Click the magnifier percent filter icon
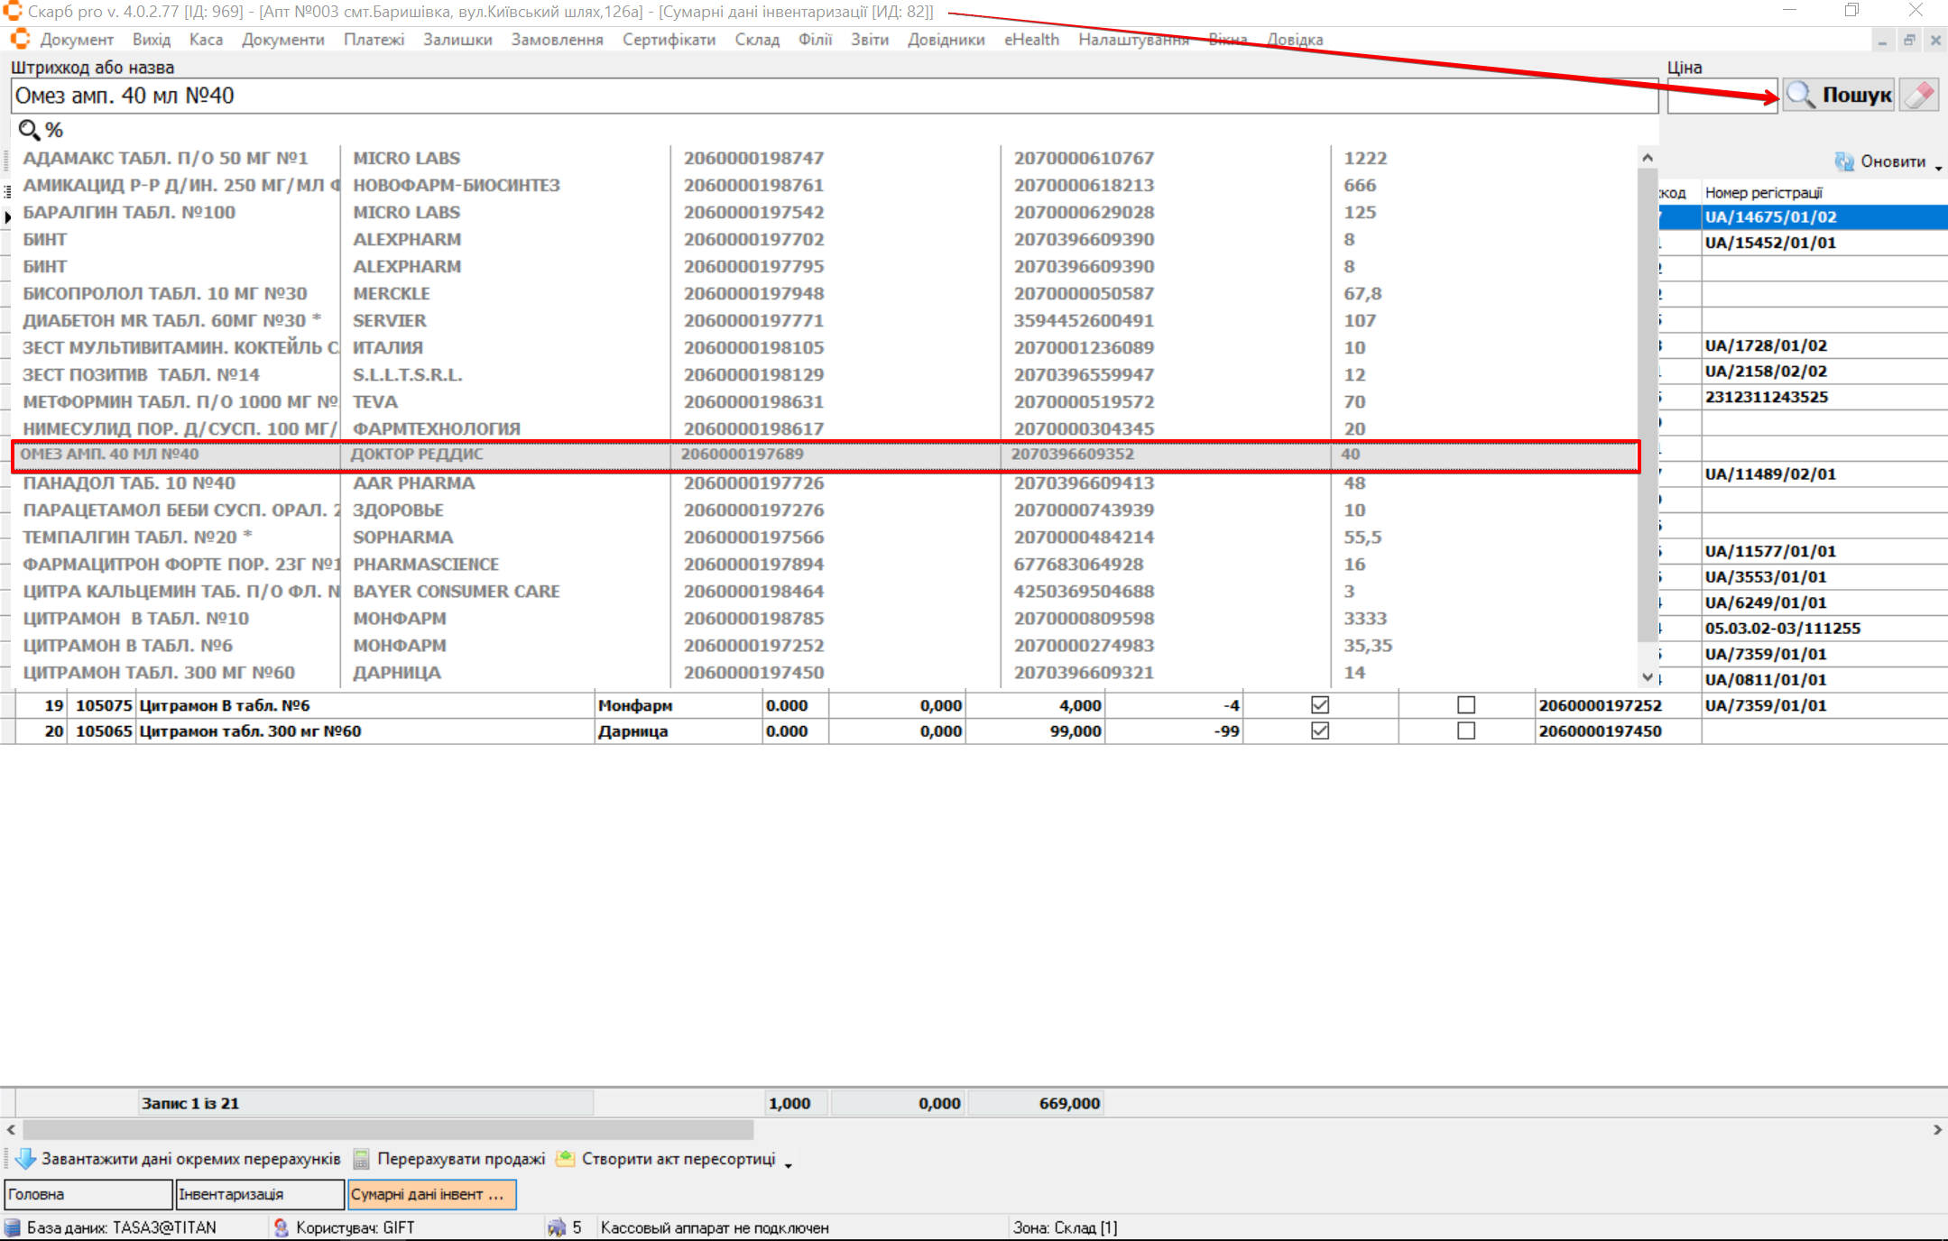The height and width of the screenshot is (1241, 1948). pyautogui.click(x=31, y=130)
